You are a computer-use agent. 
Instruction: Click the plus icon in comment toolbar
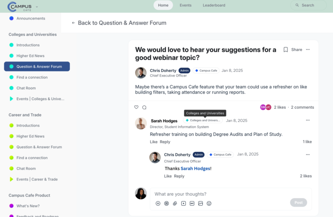[x=158, y=203]
